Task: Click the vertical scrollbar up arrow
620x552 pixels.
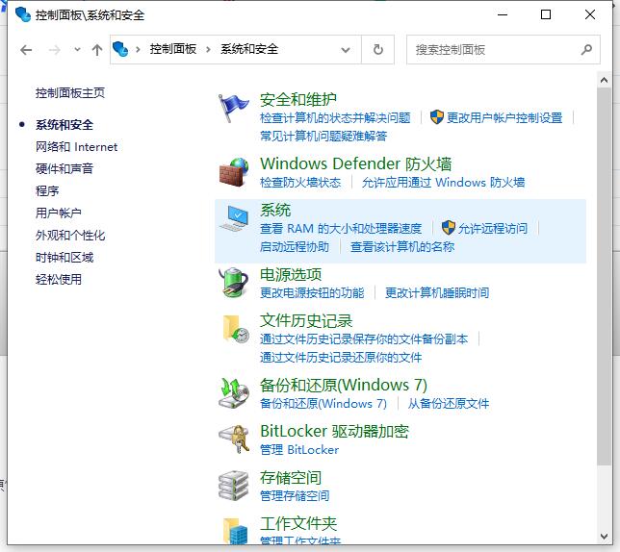Action: click(604, 80)
